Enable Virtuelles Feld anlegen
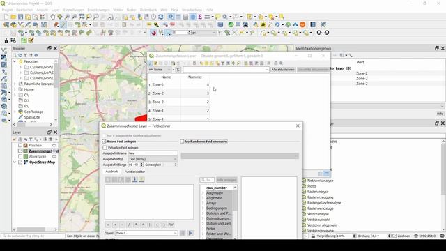 tap(105, 148)
